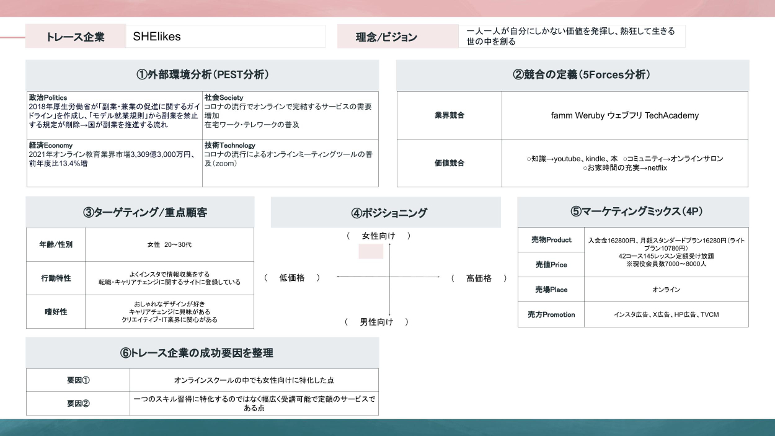
Task: Select the 売値Price row label
Action: (551, 265)
